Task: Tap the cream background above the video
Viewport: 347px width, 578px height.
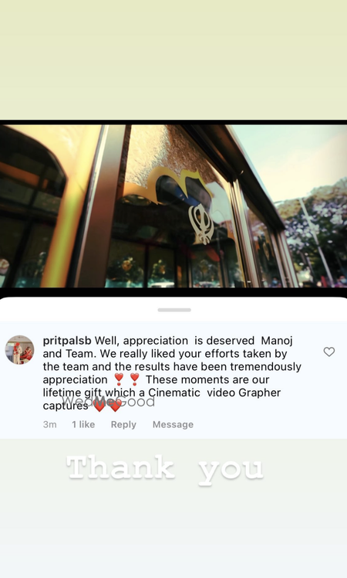Action: (x=173, y=59)
